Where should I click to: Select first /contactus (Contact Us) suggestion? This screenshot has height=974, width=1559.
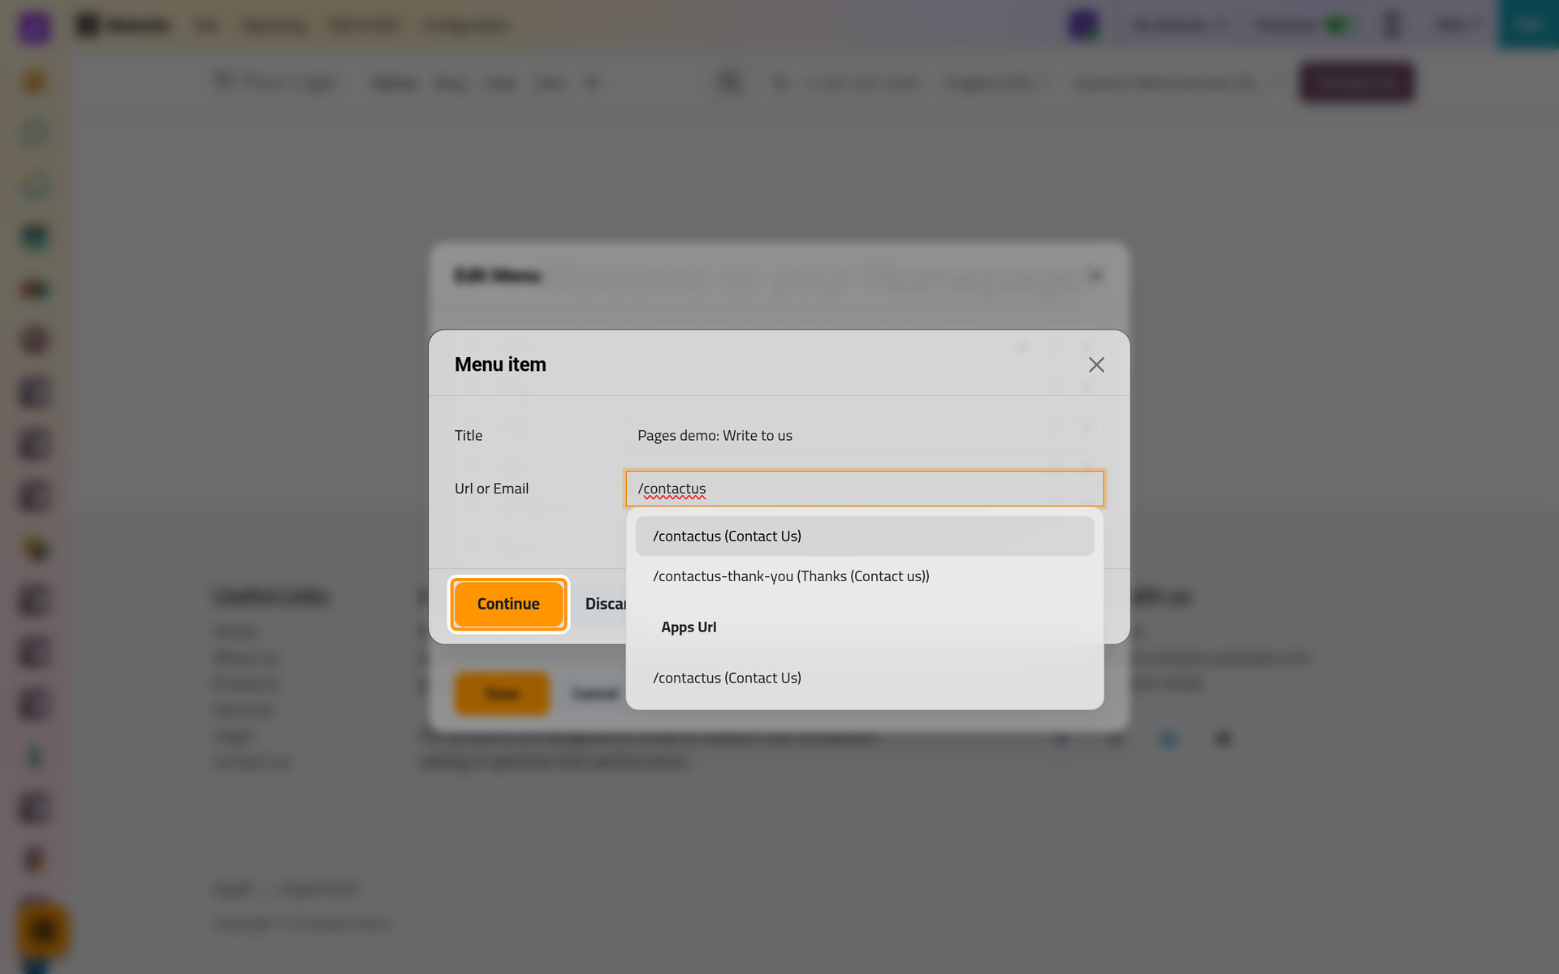[x=865, y=537]
